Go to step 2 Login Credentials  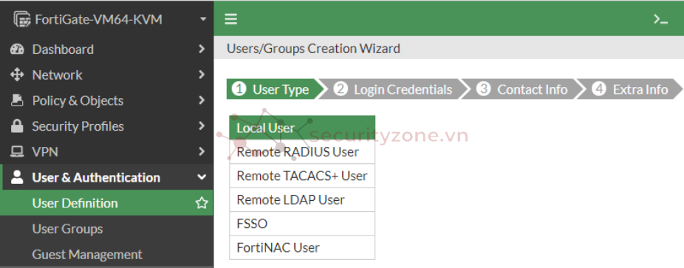(394, 89)
